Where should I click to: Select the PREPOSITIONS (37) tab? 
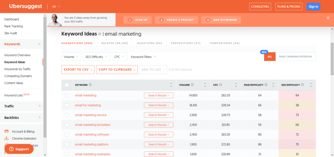tap(186, 43)
